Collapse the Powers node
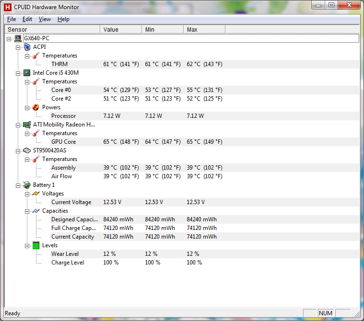The height and width of the screenshot is (321, 364). click(27, 108)
